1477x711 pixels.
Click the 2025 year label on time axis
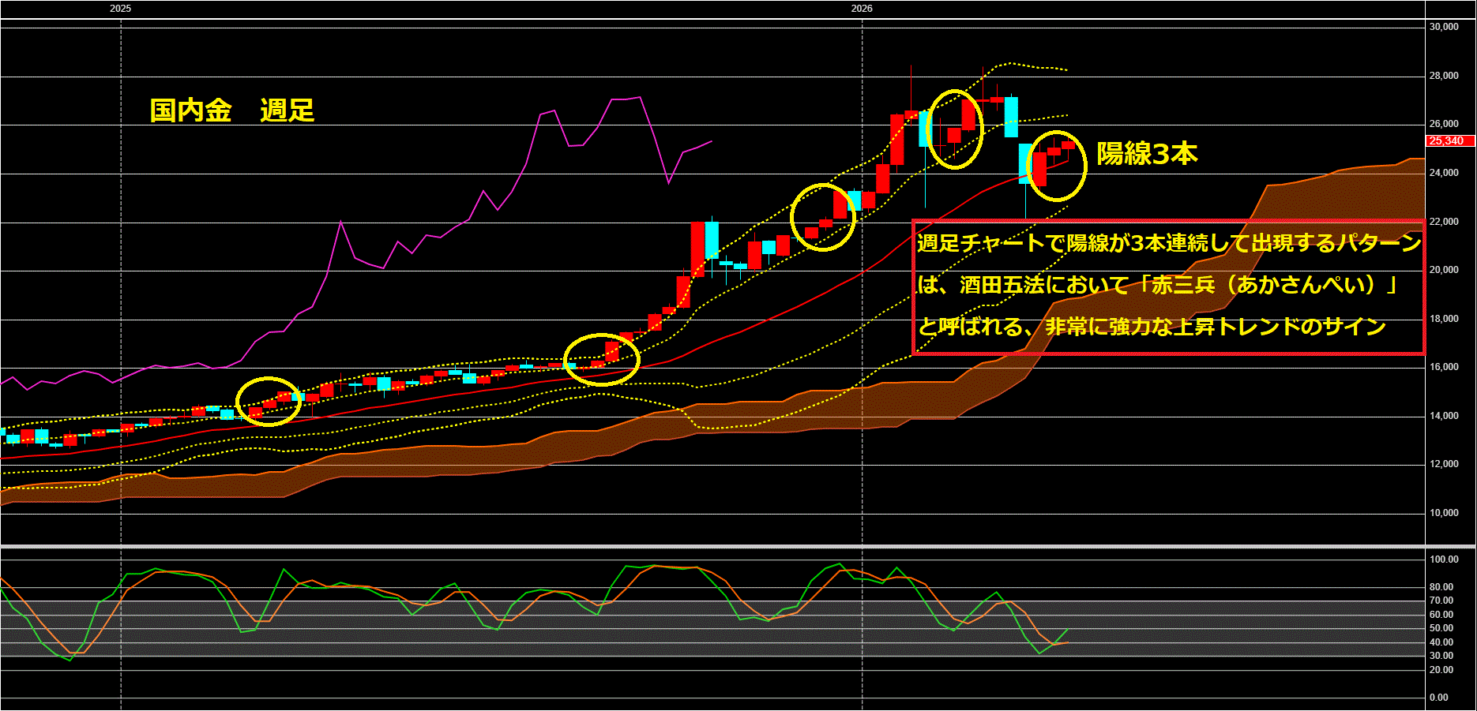click(x=121, y=9)
